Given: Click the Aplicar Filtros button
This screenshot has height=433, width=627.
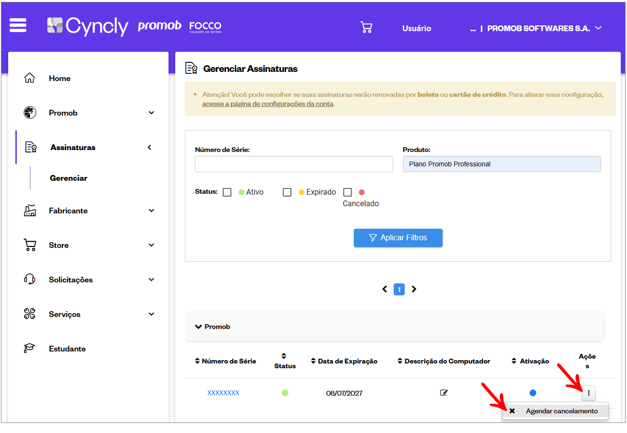Looking at the screenshot, I should click(x=398, y=238).
